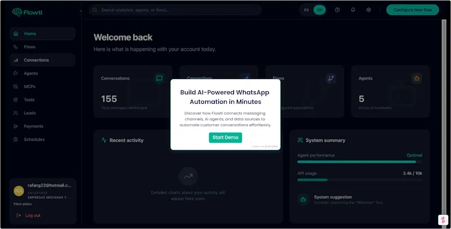Click the Flows sidebar icon

(16, 47)
